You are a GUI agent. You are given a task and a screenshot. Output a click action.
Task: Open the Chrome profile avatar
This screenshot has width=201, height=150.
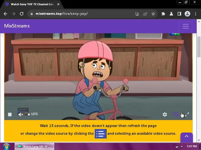[187, 14]
